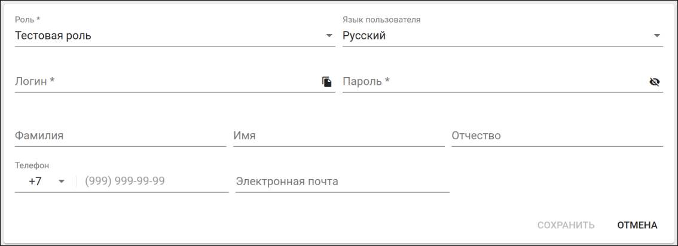Copy the login using the copy icon
The width and height of the screenshot is (678, 246).
[x=327, y=82]
